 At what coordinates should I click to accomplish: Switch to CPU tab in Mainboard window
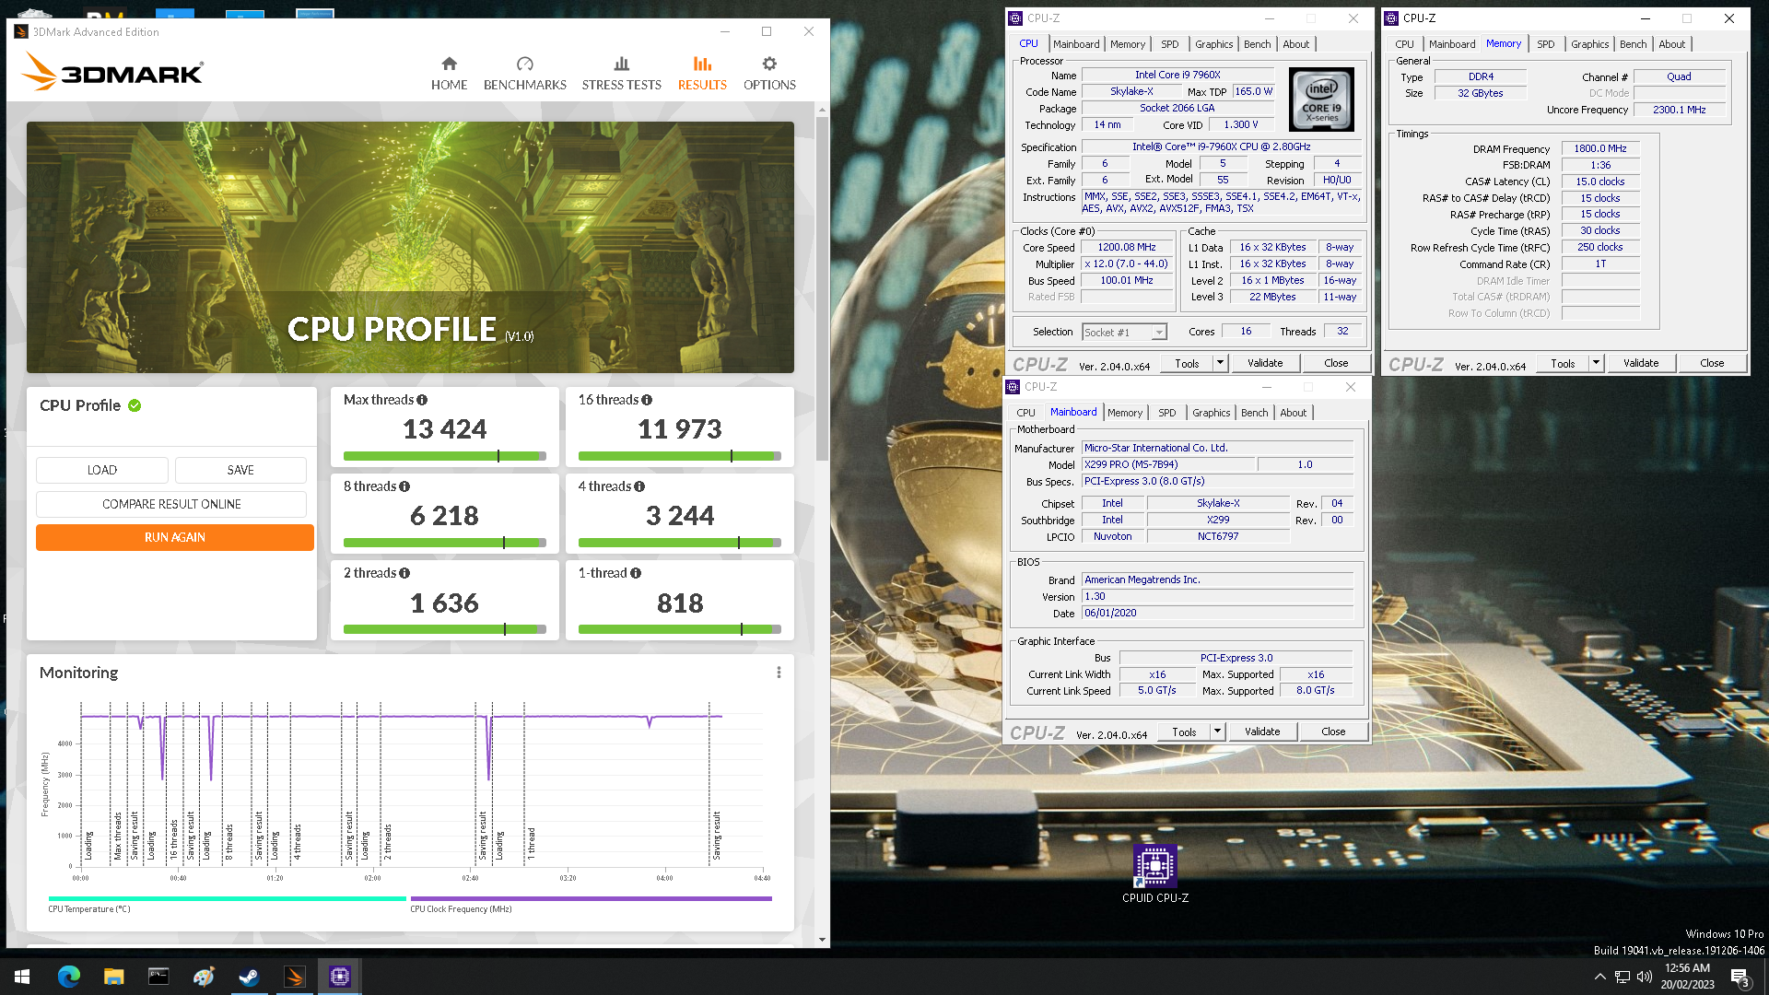tap(1025, 413)
